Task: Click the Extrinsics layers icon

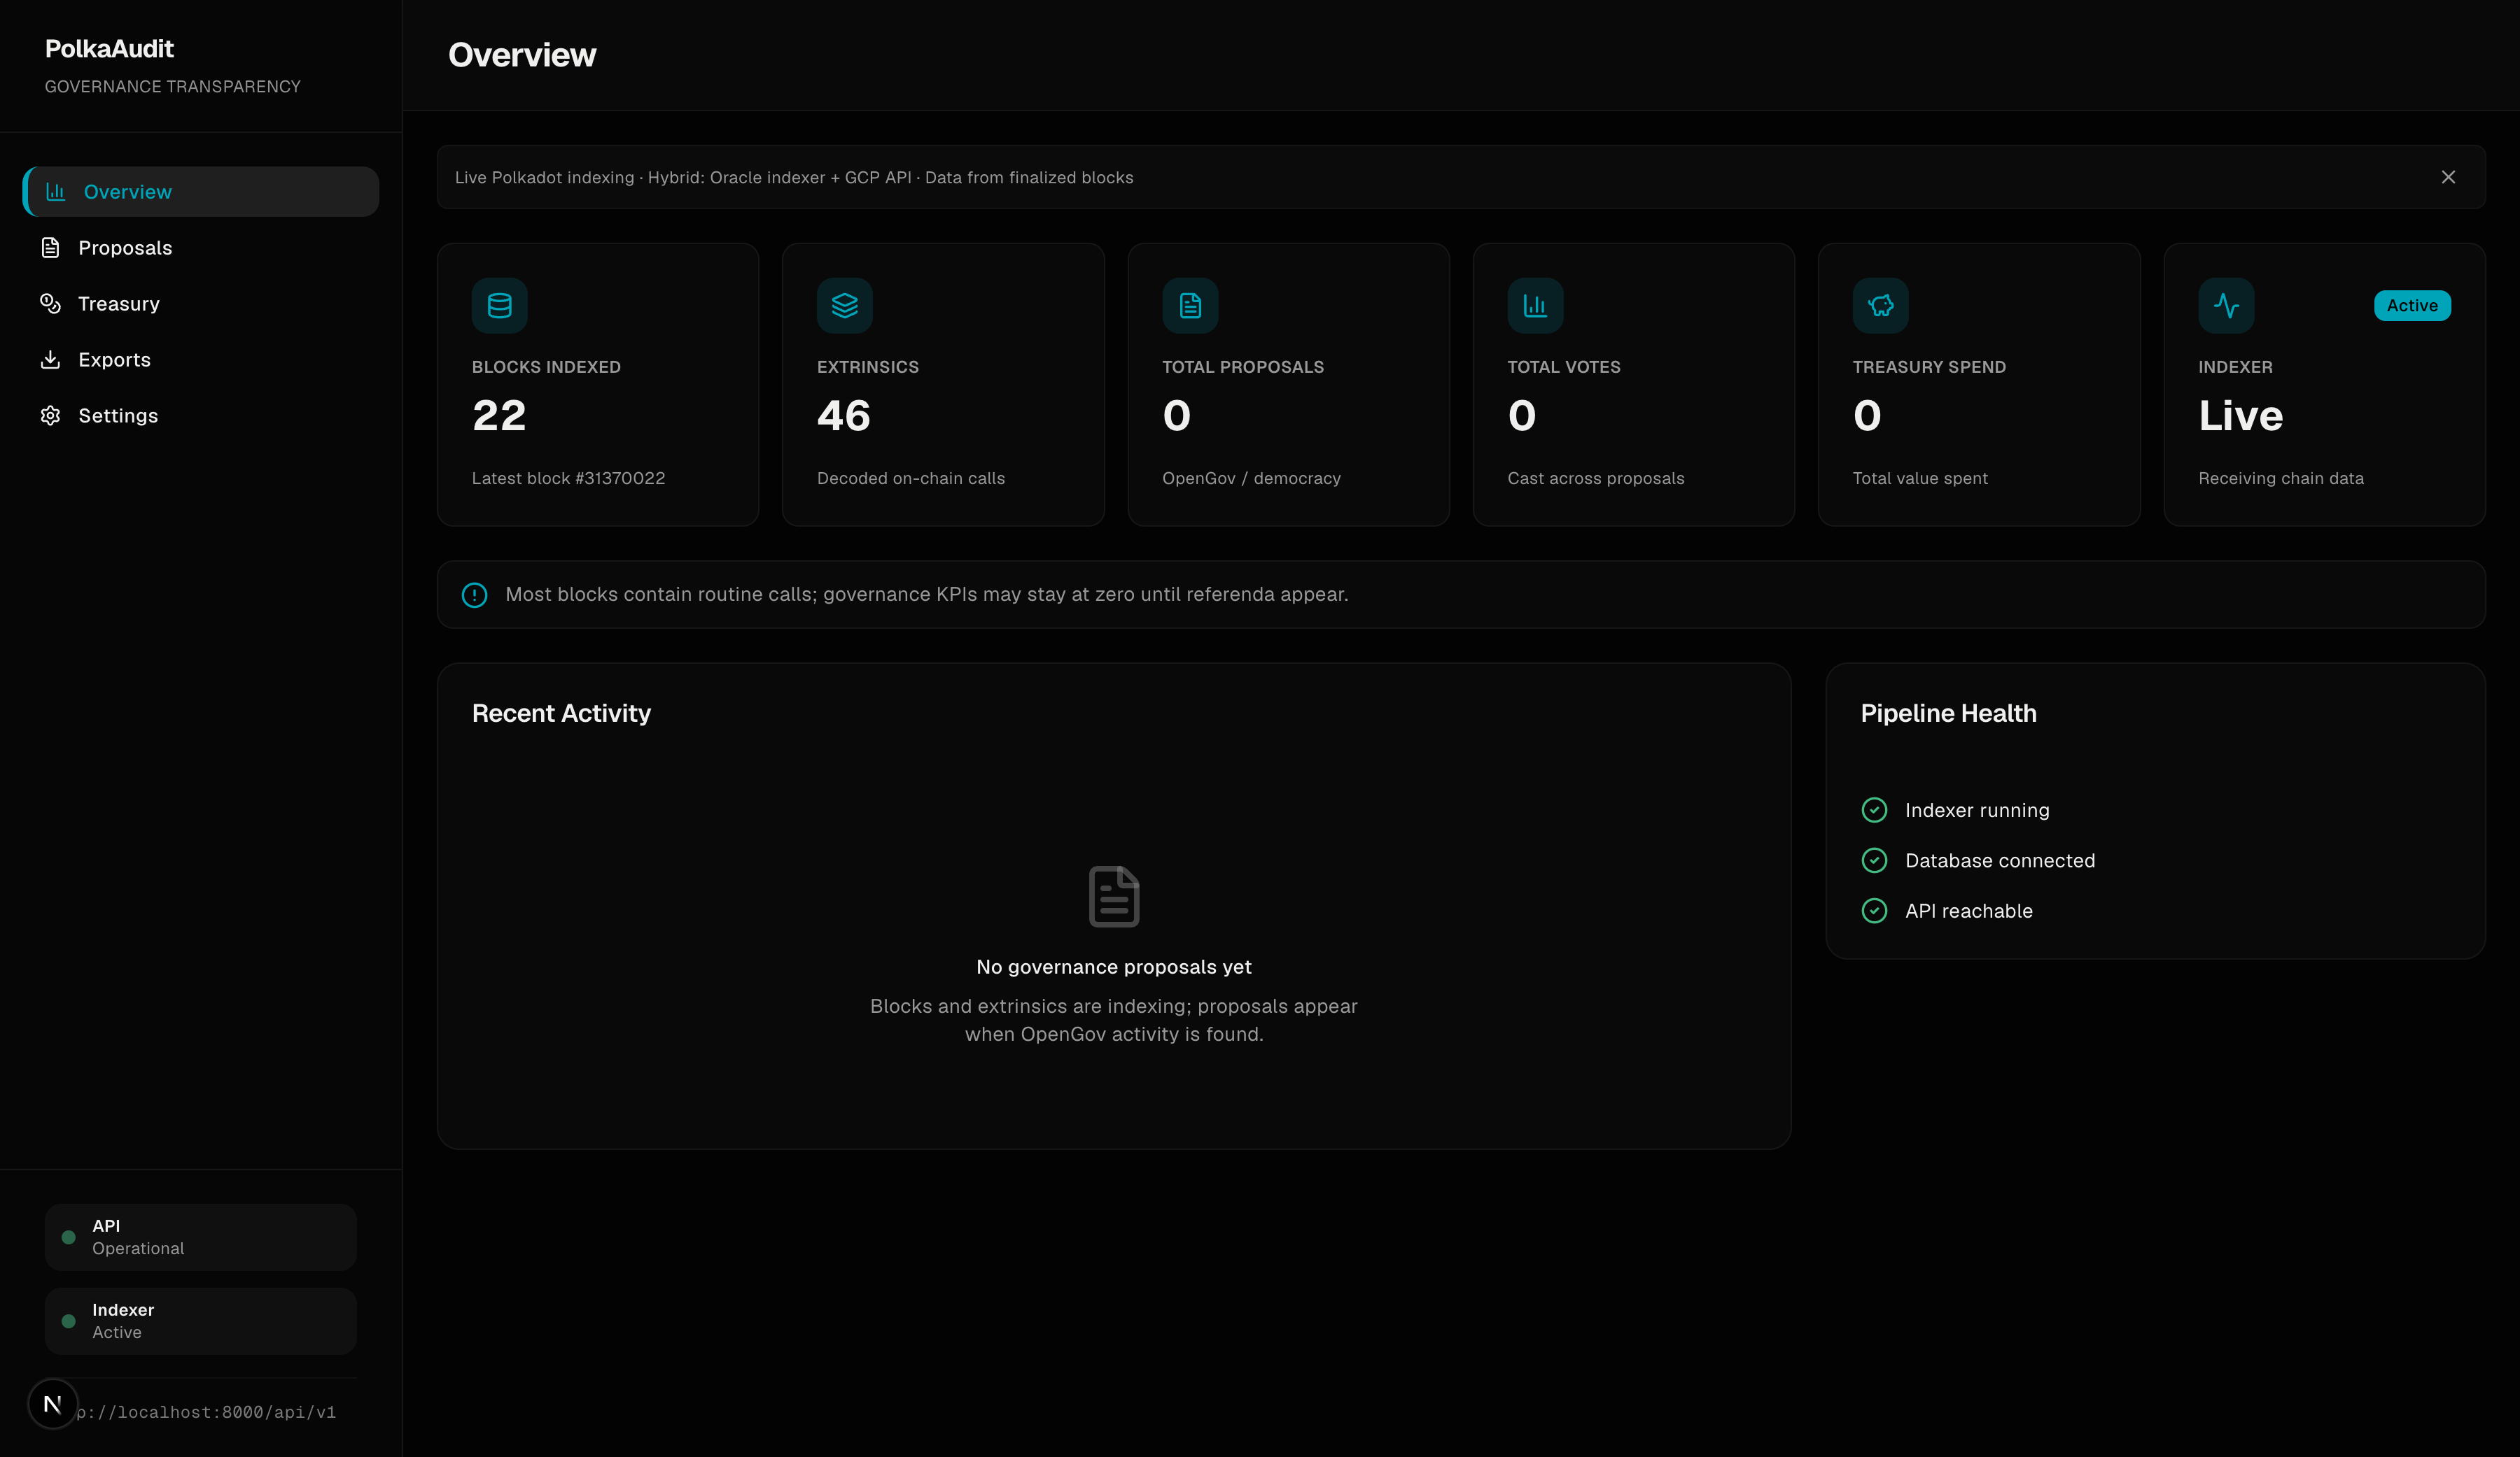Action: [845, 306]
